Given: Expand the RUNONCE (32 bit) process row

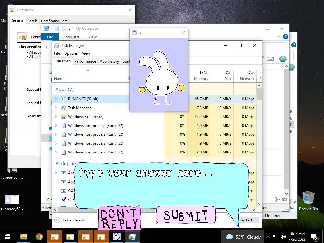Looking at the screenshot, I should (56, 99).
